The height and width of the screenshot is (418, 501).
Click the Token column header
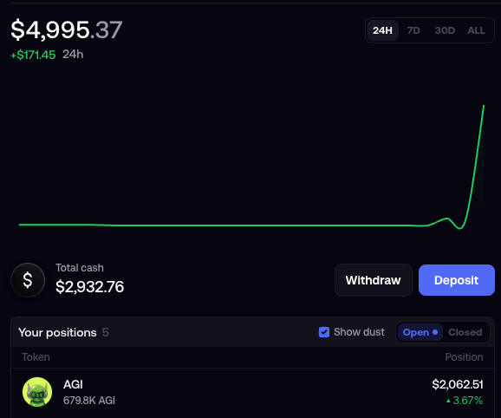pos(36,357)
